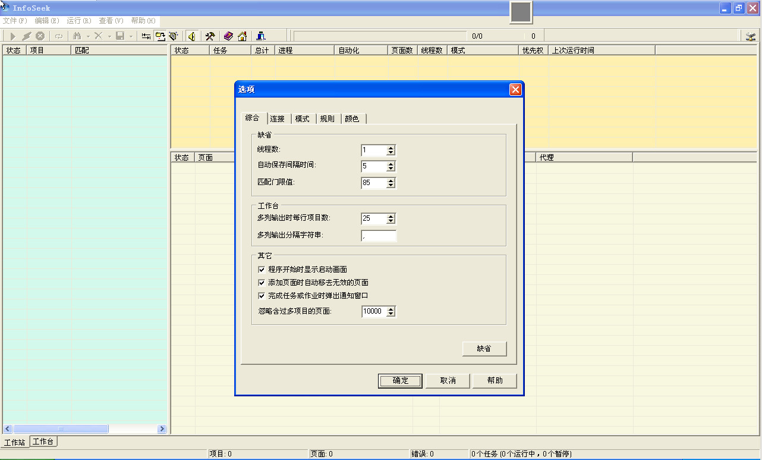Switch to the 规则 tab
This screenshot has width=762, height=460.
[328, 119]
